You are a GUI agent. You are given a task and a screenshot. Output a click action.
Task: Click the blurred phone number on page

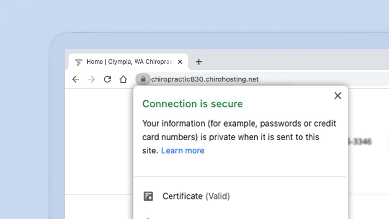pos(360,141)
